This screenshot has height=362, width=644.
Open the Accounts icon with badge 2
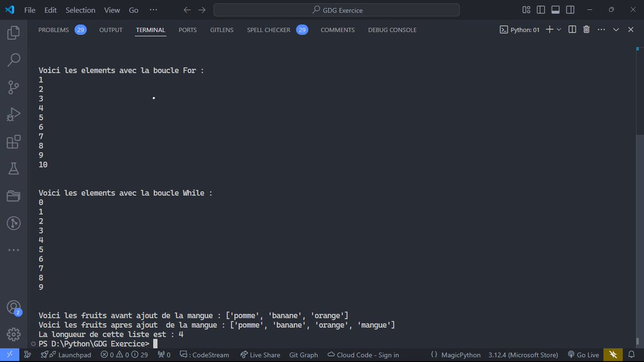click(13, 308)
